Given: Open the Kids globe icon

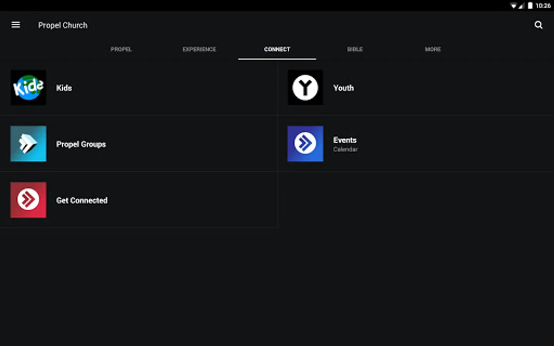Looking at the screenshot, I should pyautogui.click(x=28, y=88).
